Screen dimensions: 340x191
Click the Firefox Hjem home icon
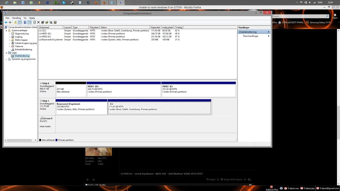click(x=335, y=16)
